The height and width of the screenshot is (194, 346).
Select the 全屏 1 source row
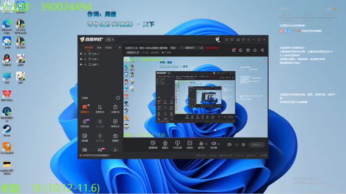point(100,64)
